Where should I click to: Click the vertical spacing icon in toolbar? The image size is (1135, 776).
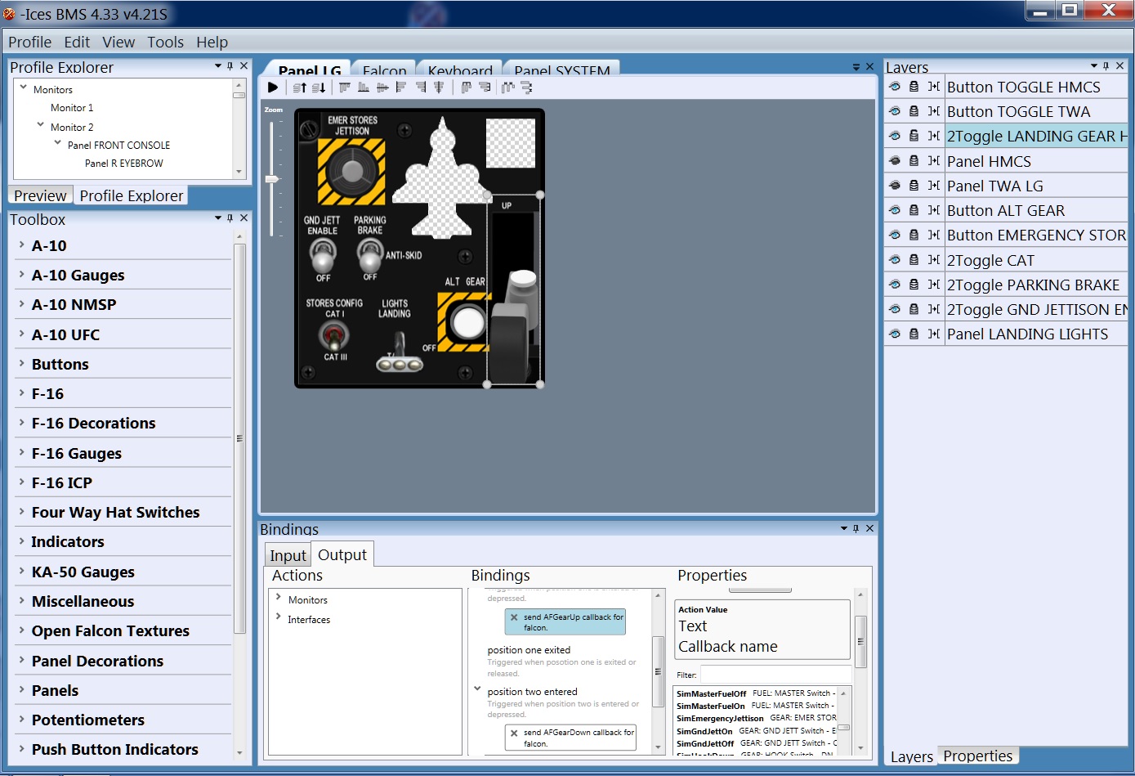(x=527, y=87)
